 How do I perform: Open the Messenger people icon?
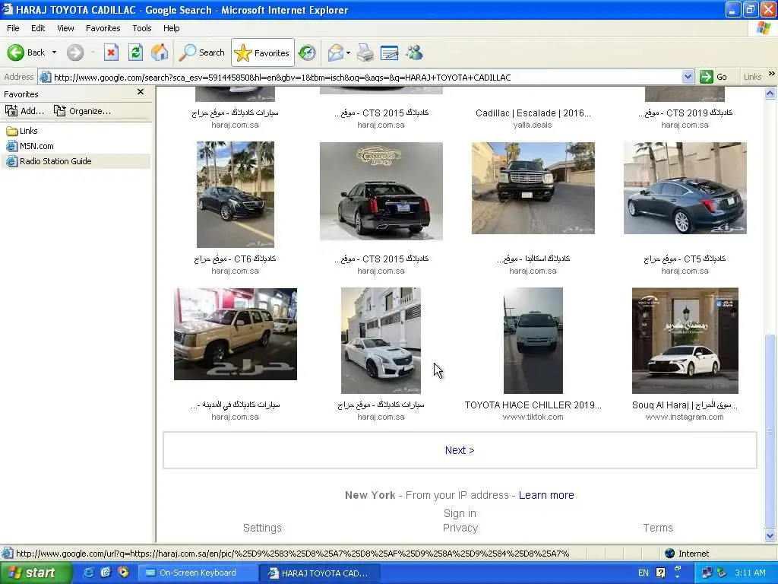click(x=414, y=52)
